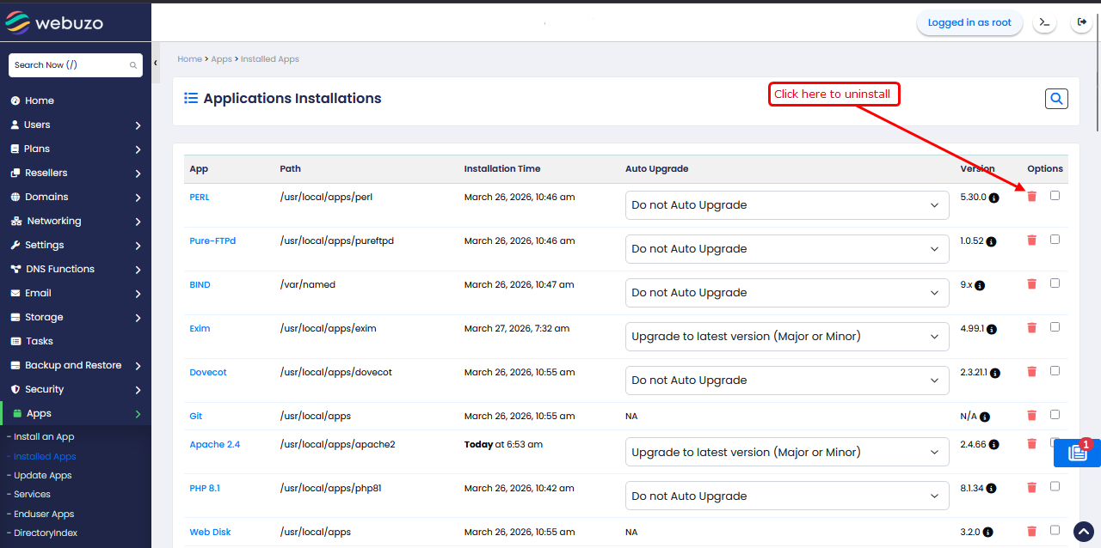The height and width of the screenshot is (548, 1101).
Task: Open the PHP 8.1 app link
Action: click(x=205, y=488)
